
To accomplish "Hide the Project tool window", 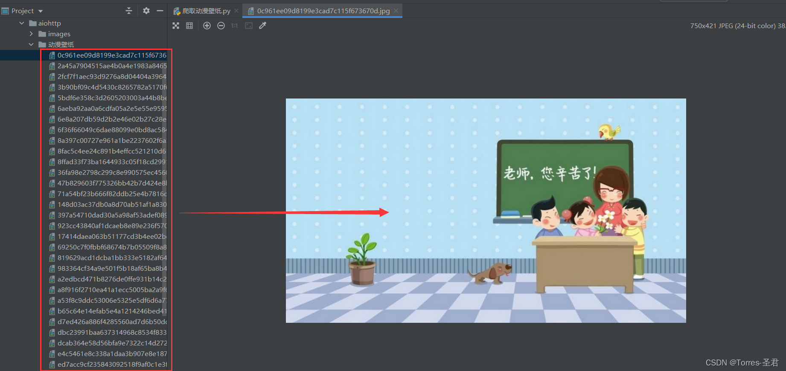I will [x=160, y=11].
